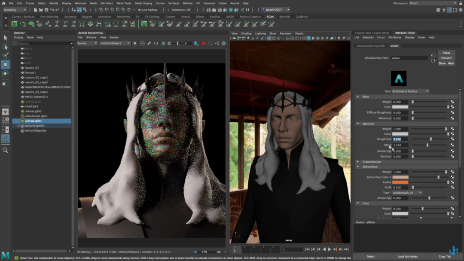Stop the render with the red square
The image size is (464, 261).
tap(204, 43)
